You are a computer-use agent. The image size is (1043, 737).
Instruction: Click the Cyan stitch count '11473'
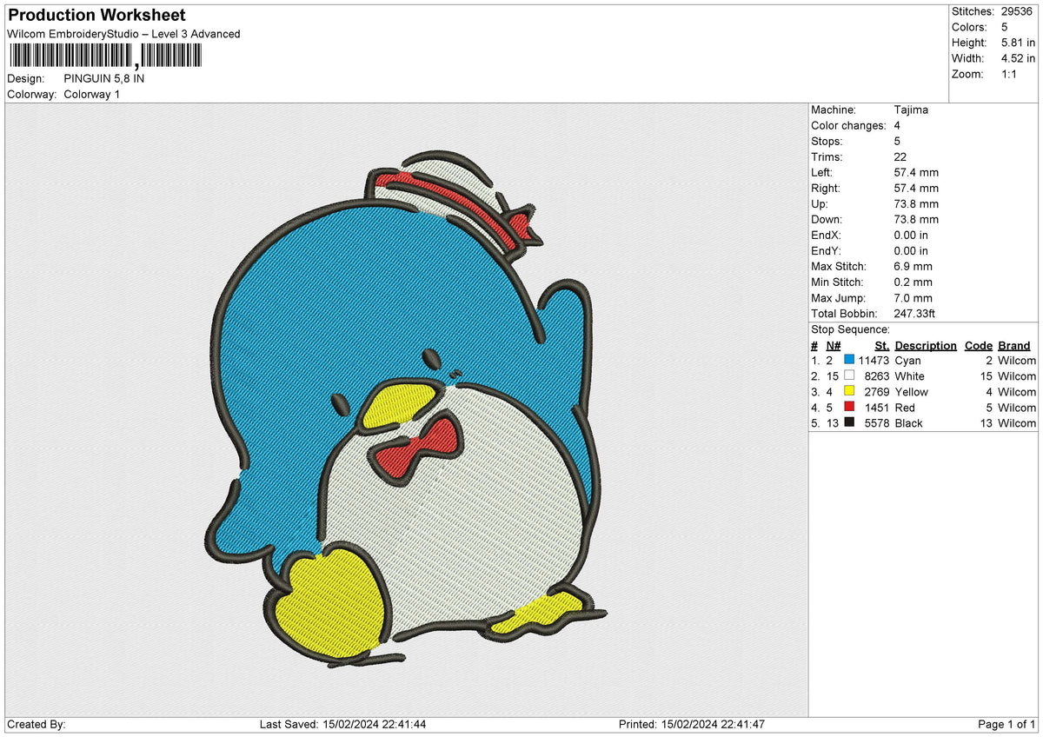(874, 360)
